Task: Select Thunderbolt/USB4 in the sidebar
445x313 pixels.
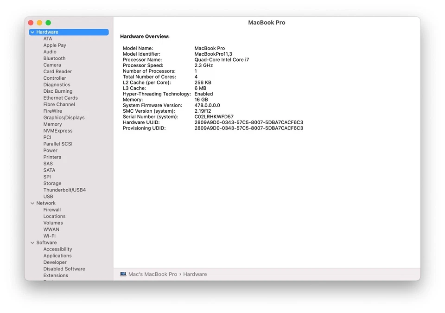Action: pyautogui.click(x=64, y=190)
